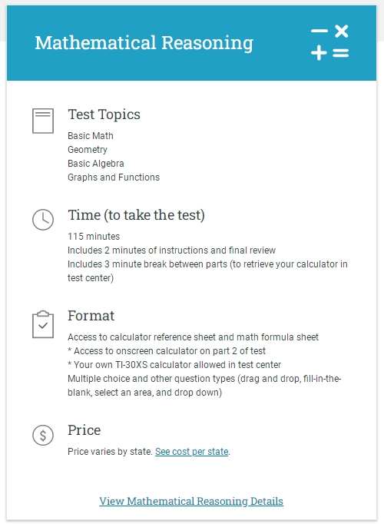Click the Price heading

pyautogui.click(x=84, y=430)
